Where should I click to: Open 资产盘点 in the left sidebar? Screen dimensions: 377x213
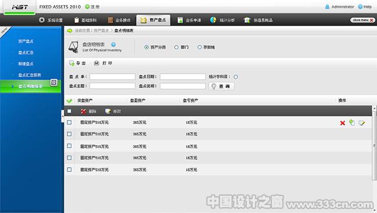(x=26, y=41)
